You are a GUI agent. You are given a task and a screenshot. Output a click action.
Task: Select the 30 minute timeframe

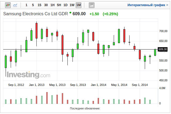pos(46,5)
